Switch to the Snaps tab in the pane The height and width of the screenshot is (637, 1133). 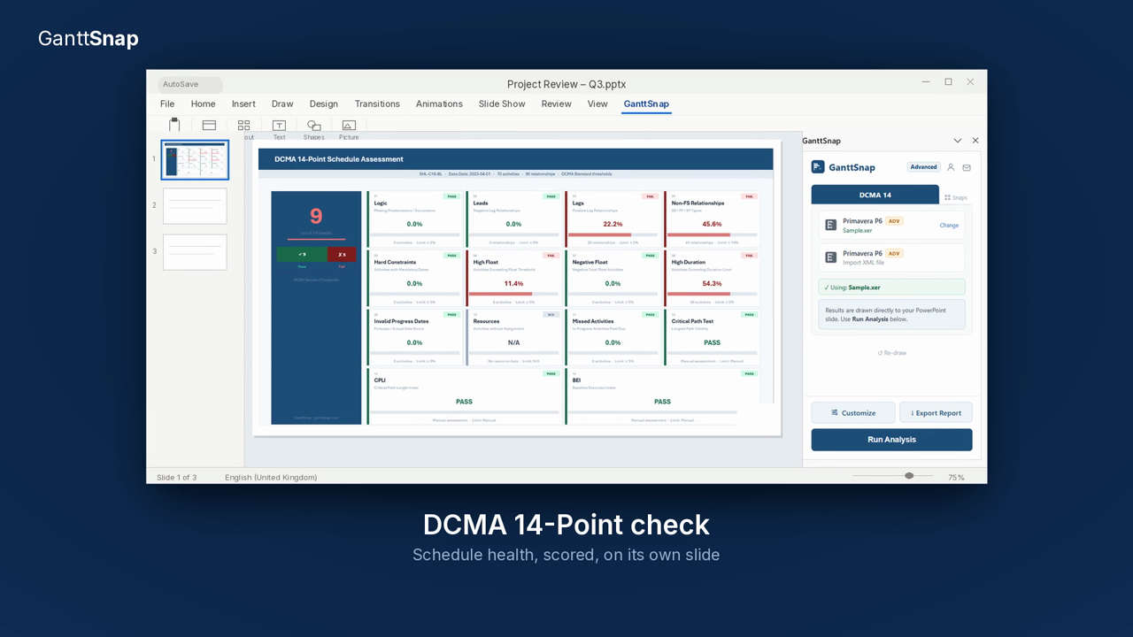956,197
